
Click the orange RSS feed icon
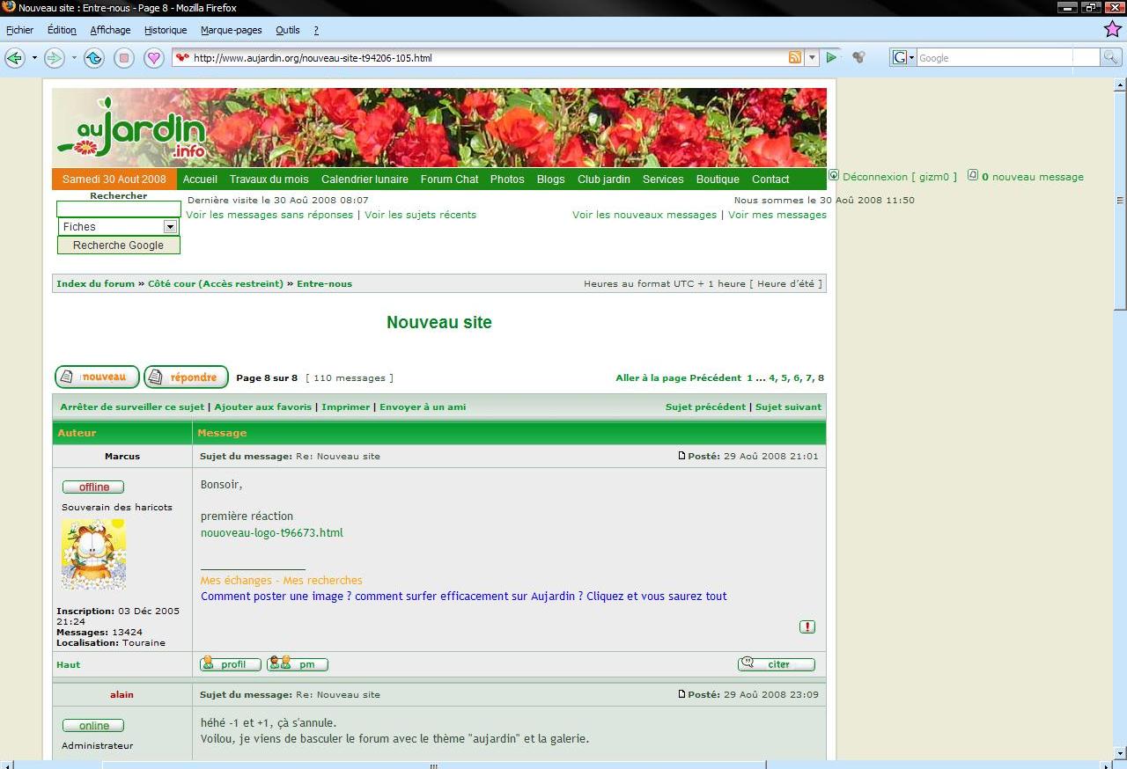(x=795, y=58)
